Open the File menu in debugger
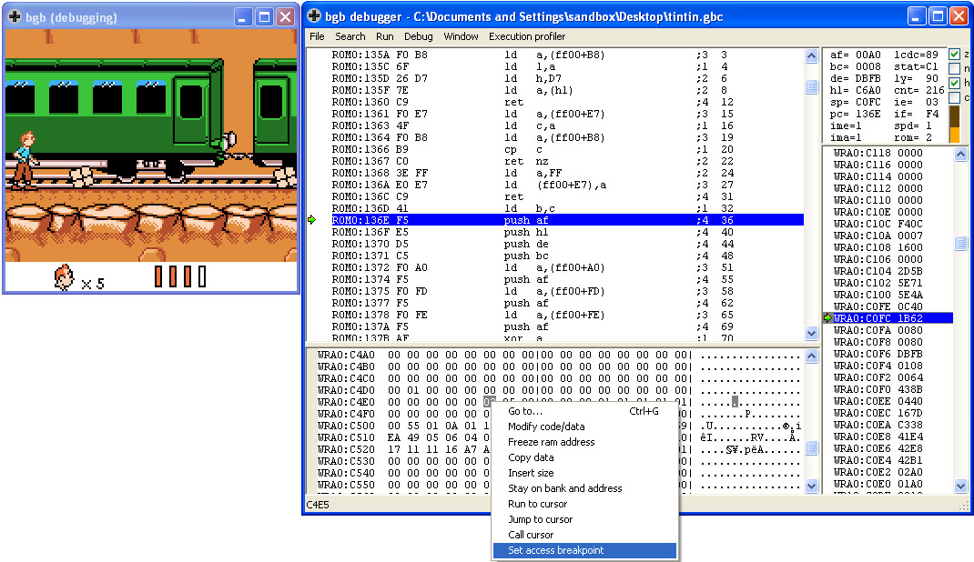 pos(317,36)
